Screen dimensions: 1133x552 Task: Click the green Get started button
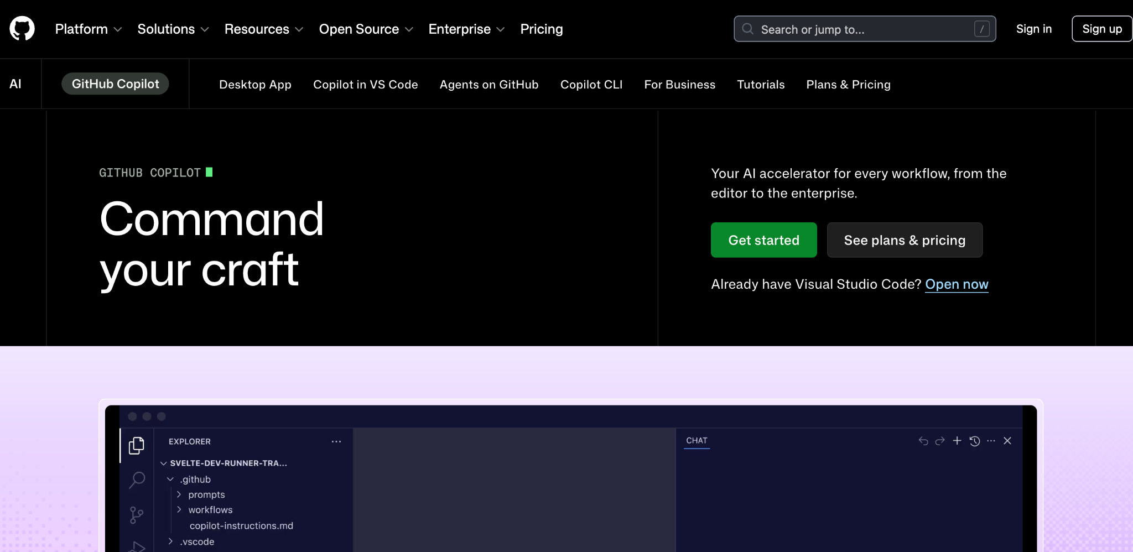click(x=763, y=240)
